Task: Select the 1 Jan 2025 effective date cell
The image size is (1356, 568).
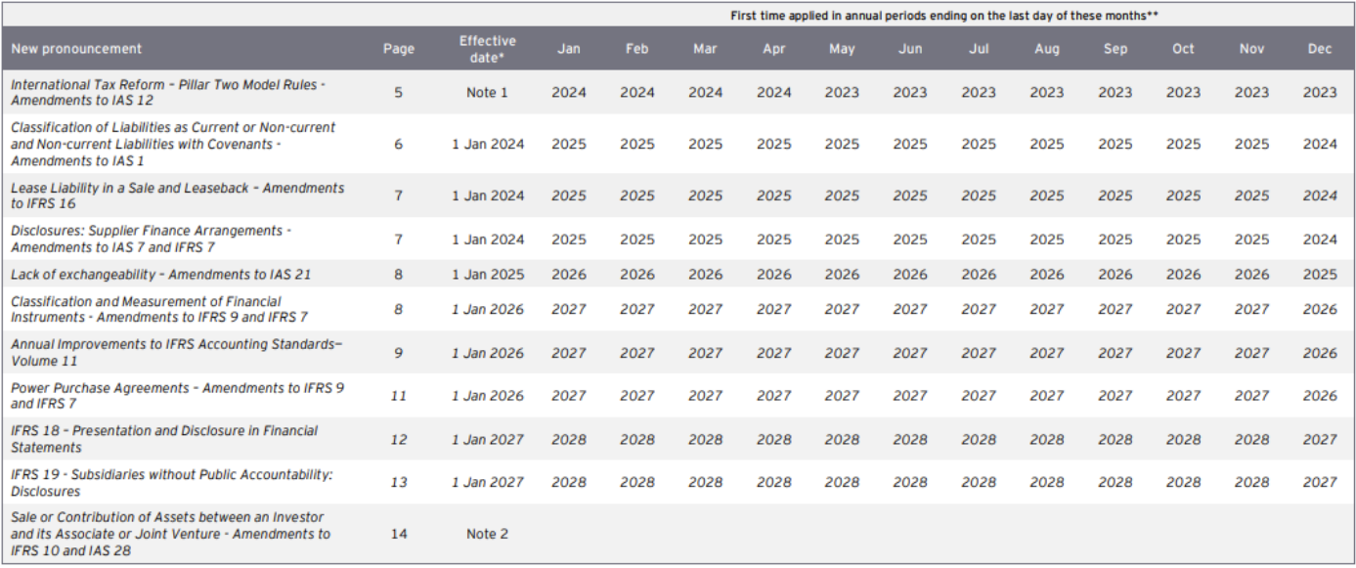Action: tap(487, 275)
